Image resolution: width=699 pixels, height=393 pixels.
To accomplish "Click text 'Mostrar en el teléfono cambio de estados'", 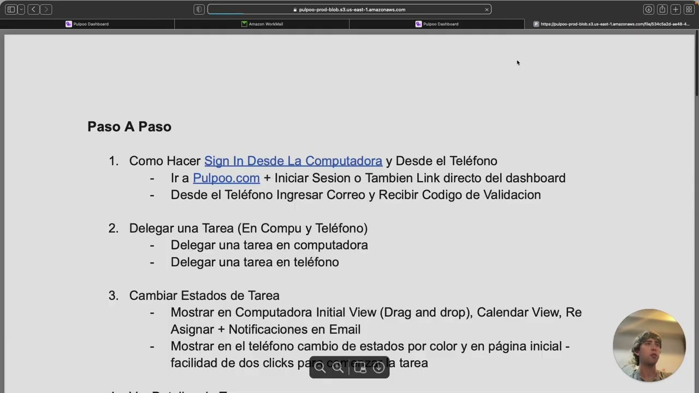I will coord(287,346).
